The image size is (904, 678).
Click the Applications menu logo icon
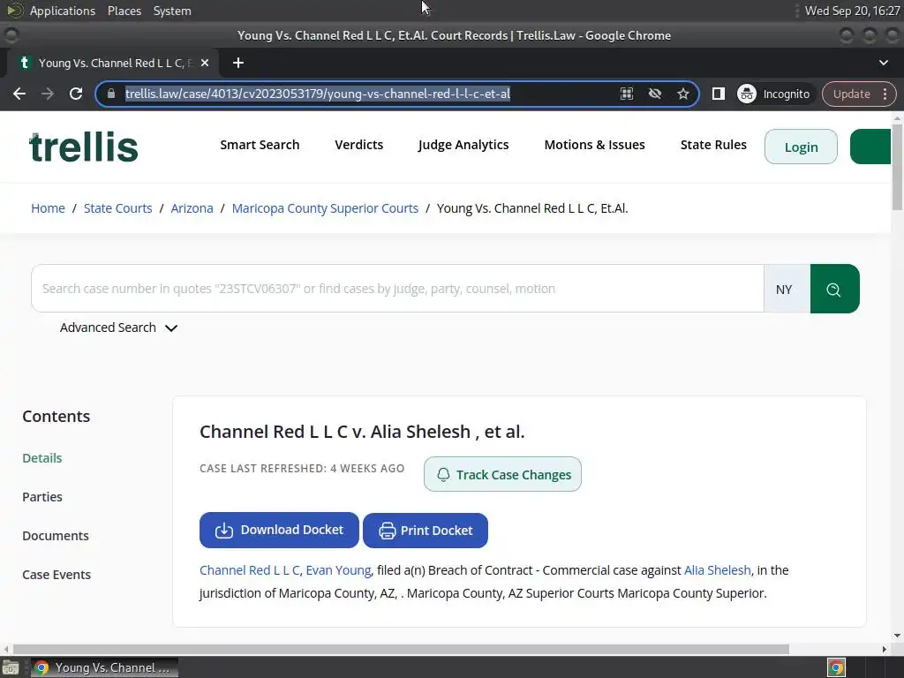(x=15, y=11)
